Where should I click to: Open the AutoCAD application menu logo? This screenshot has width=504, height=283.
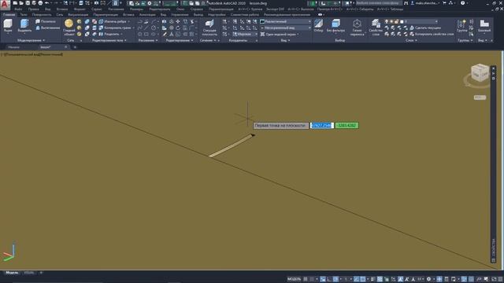click(x=5, y=6)
